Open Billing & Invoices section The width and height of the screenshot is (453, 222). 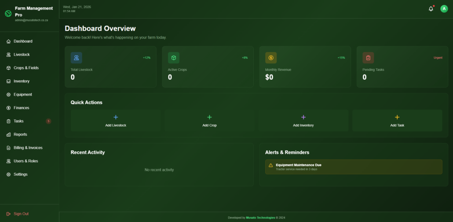[x=28, y=148]
